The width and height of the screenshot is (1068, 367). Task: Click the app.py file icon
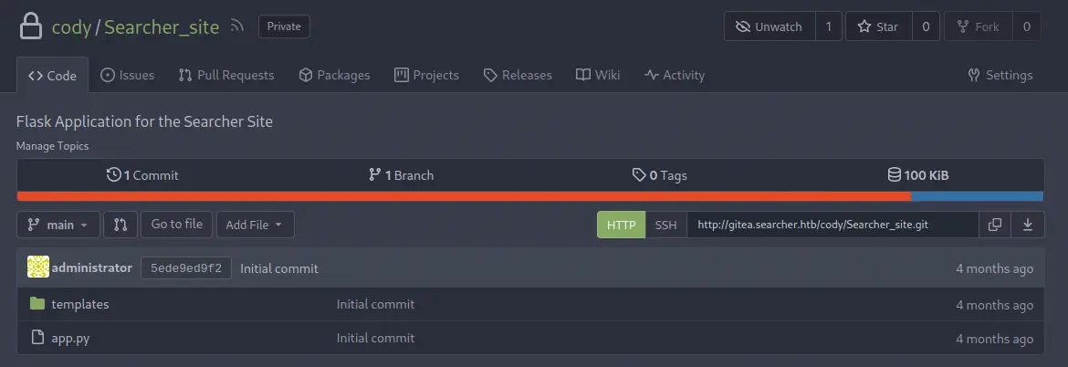tap(37, 338)
